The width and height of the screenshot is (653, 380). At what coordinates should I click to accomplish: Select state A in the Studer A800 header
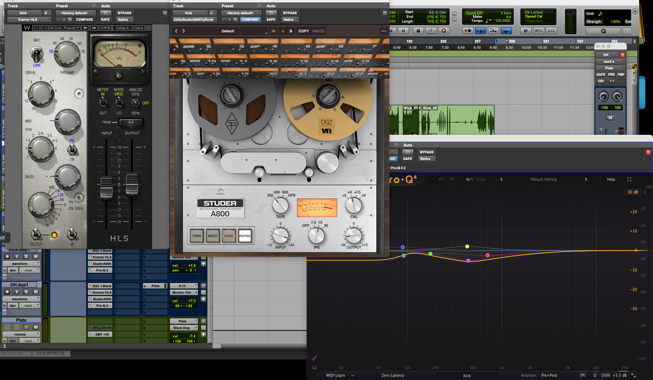[x=283, y=31]
